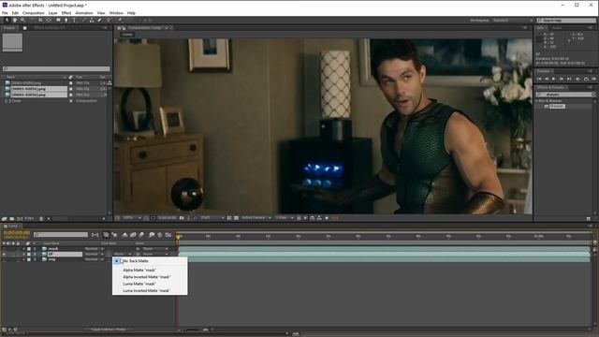This screenshot has width=599, height=337.
Task: Click the timeline zoom slider
Action: point(194,330)
